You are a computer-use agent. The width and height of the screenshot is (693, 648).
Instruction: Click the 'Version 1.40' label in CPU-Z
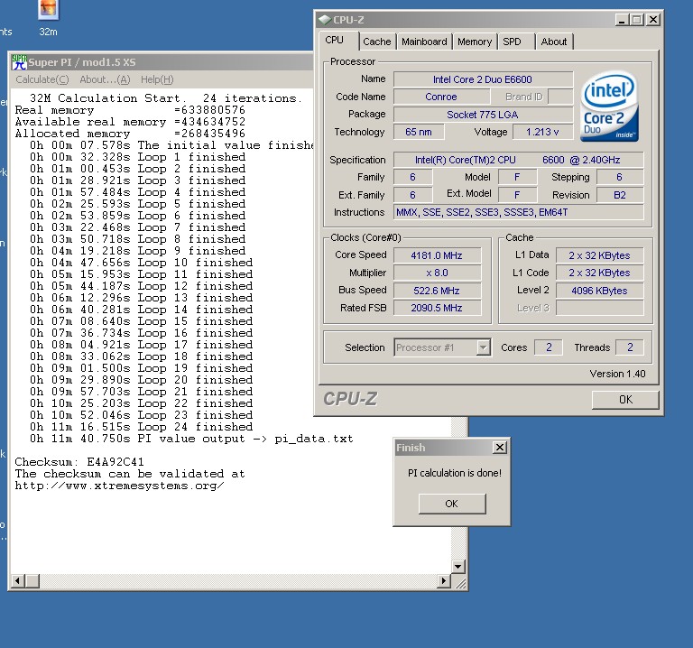[x=617, y=374]
